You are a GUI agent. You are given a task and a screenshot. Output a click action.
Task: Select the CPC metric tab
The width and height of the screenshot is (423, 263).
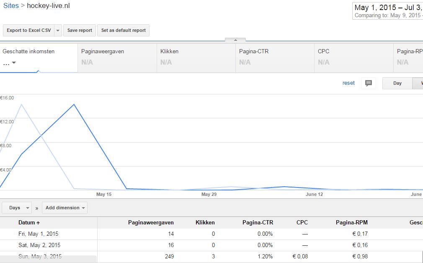point(354,58)
